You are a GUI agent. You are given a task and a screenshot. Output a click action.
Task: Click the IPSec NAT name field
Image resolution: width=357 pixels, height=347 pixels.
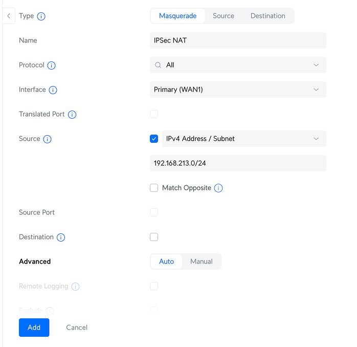coord(238,40)
